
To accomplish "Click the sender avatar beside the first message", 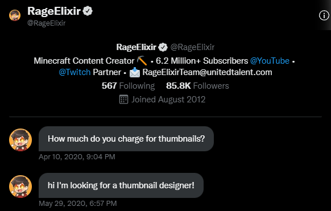I will 20,140.
